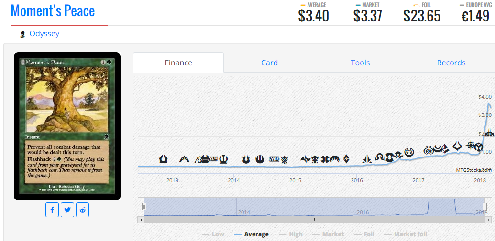
Task: Grab the left handle of the chart navigator
Action: [x=144, y=207]
